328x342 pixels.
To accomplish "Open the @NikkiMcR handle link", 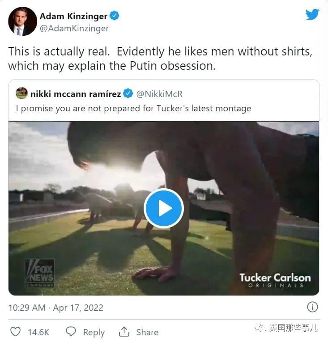I will pos(159,94).
